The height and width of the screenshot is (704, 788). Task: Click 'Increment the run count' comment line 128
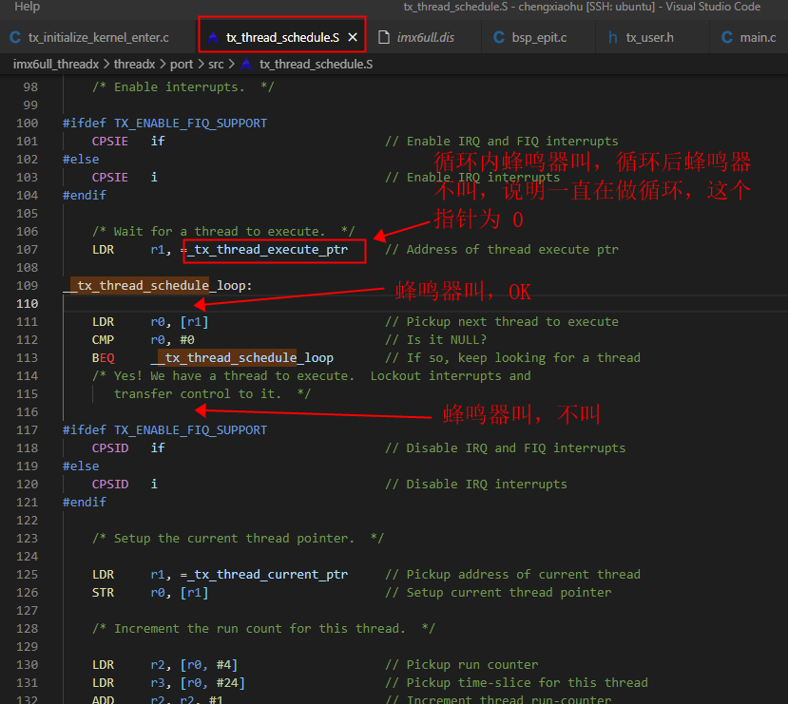click(263, 629)
